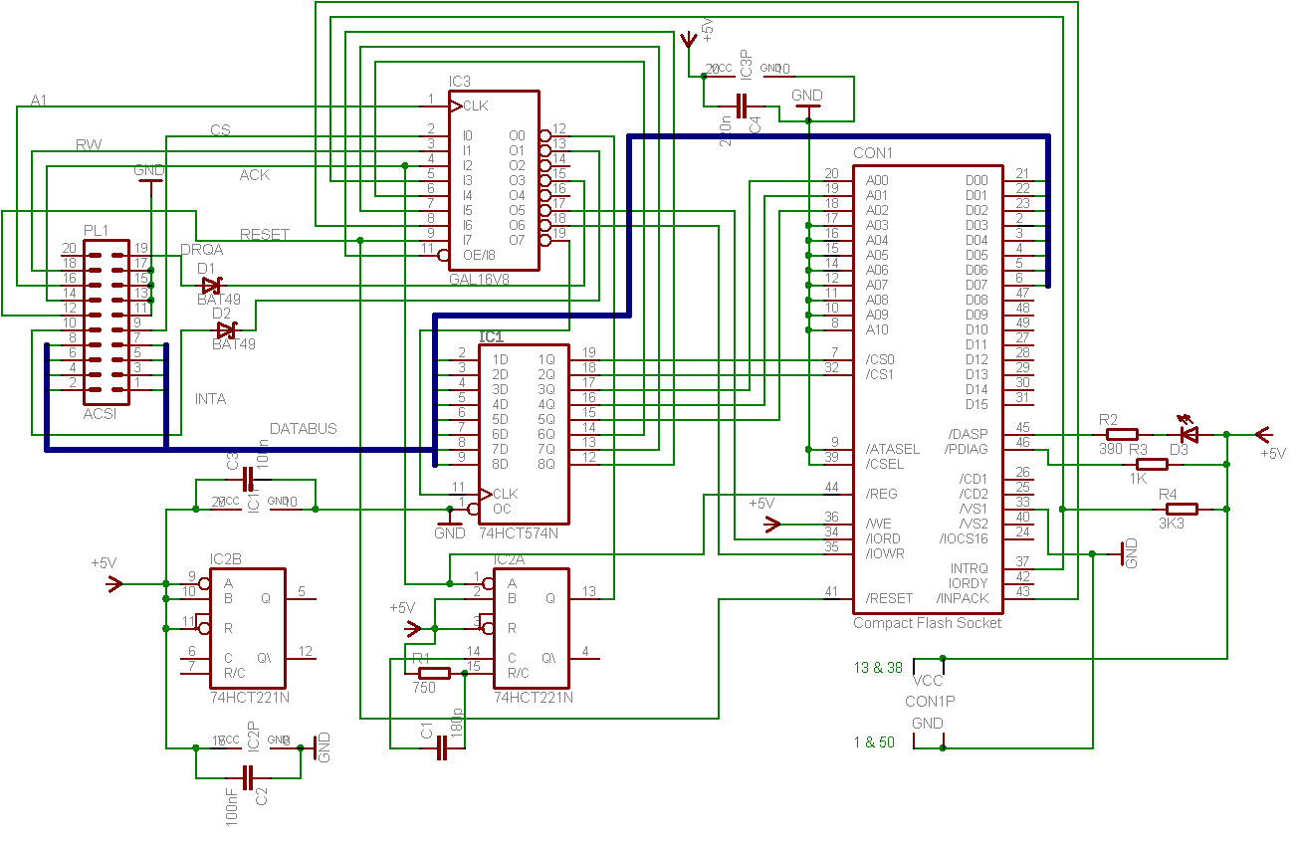Select capacitor C1 180p
Viewport: 1298px width, 846px height.
coord(443,747)
